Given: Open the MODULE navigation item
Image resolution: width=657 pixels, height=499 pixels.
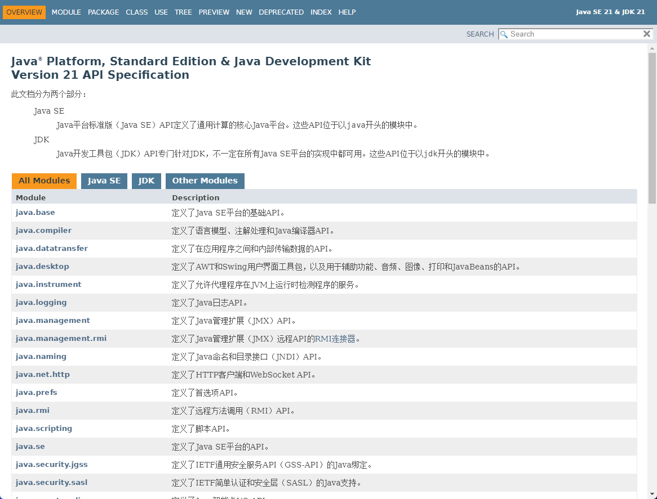Looking at the screenshot, I should (x=66, y=12).
